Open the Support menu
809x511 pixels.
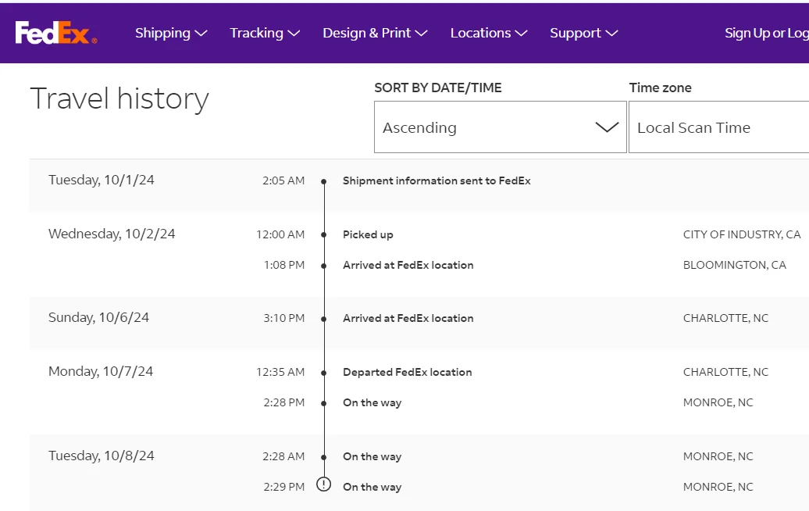tap(583, 33)
